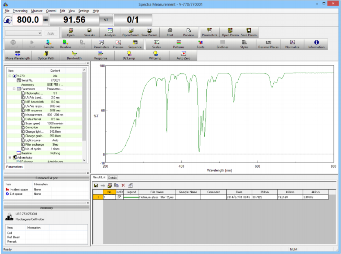Open the Gridlines settings

[x=222, y=44]
